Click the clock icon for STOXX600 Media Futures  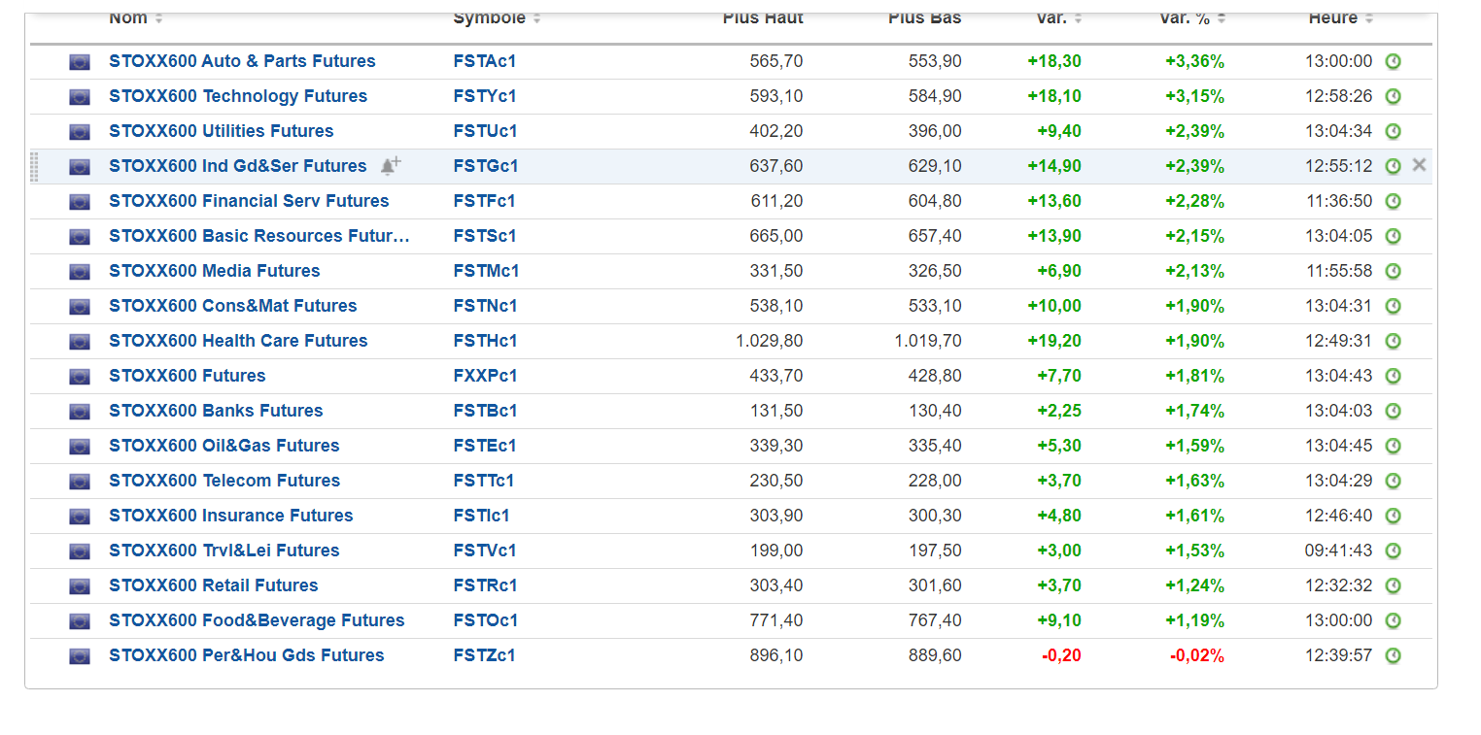1393,272
